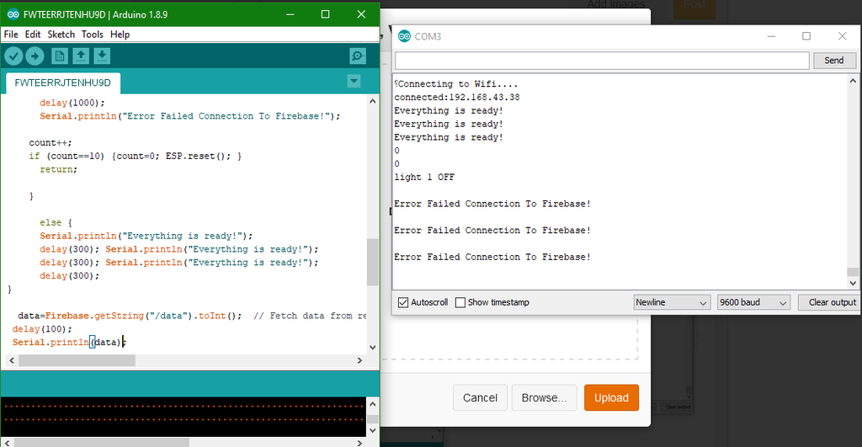Click the console panel scroll down arrow
The image size is (862, 447).
(x=372, y=430)
